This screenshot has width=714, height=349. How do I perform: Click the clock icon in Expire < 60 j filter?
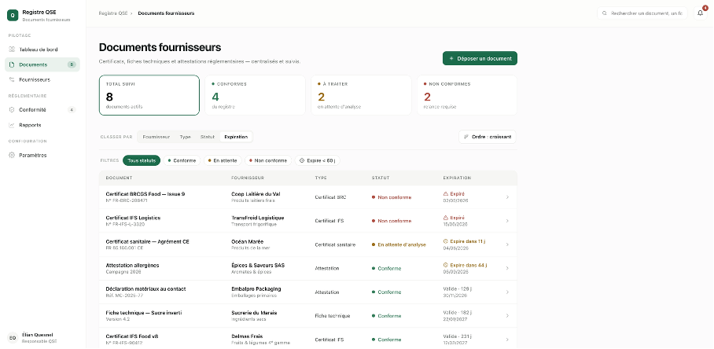coord(302,160)
